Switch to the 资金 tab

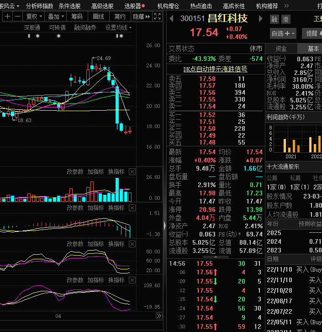pos(281,48)
